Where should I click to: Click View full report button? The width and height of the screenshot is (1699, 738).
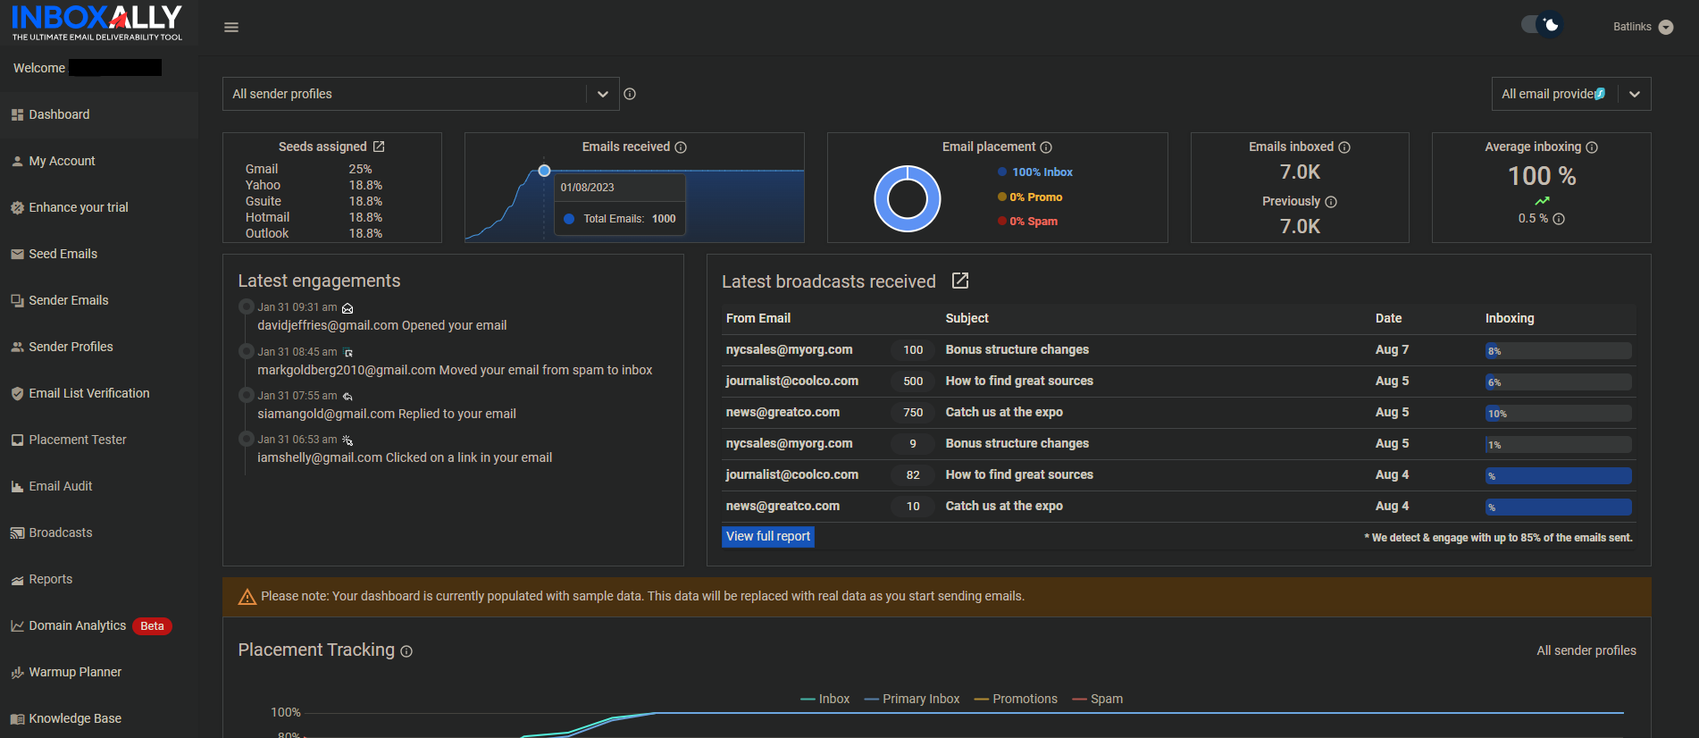pyautogui.click(x=768, y=536)
